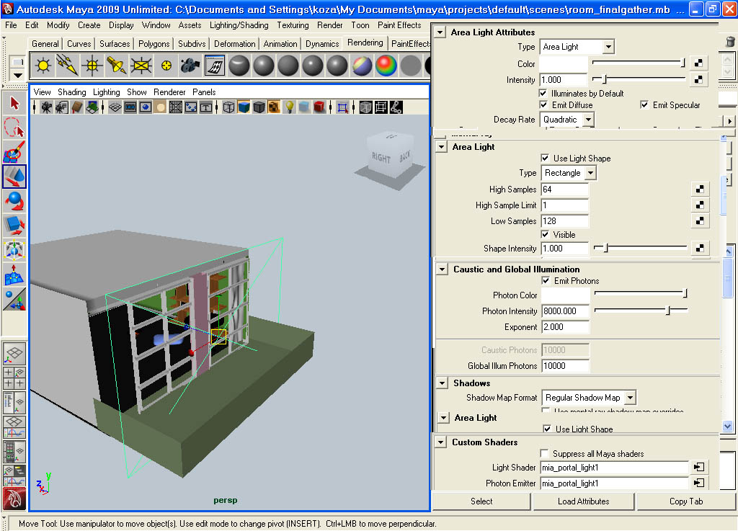Viewport: 738px width, 531px height.
Task: Open area light Type Rectangle dropdown
Action: pyautogui.click(x=569, y=173)
